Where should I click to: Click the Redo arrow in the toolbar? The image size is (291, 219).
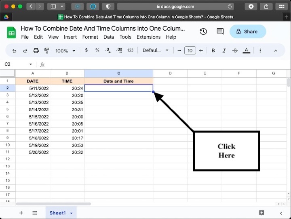point(25,51)
